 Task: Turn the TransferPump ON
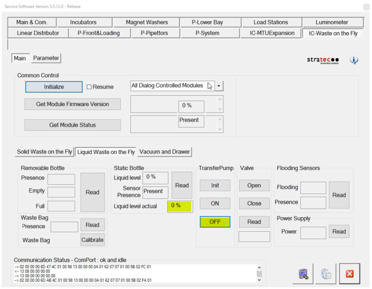[215, 204]
